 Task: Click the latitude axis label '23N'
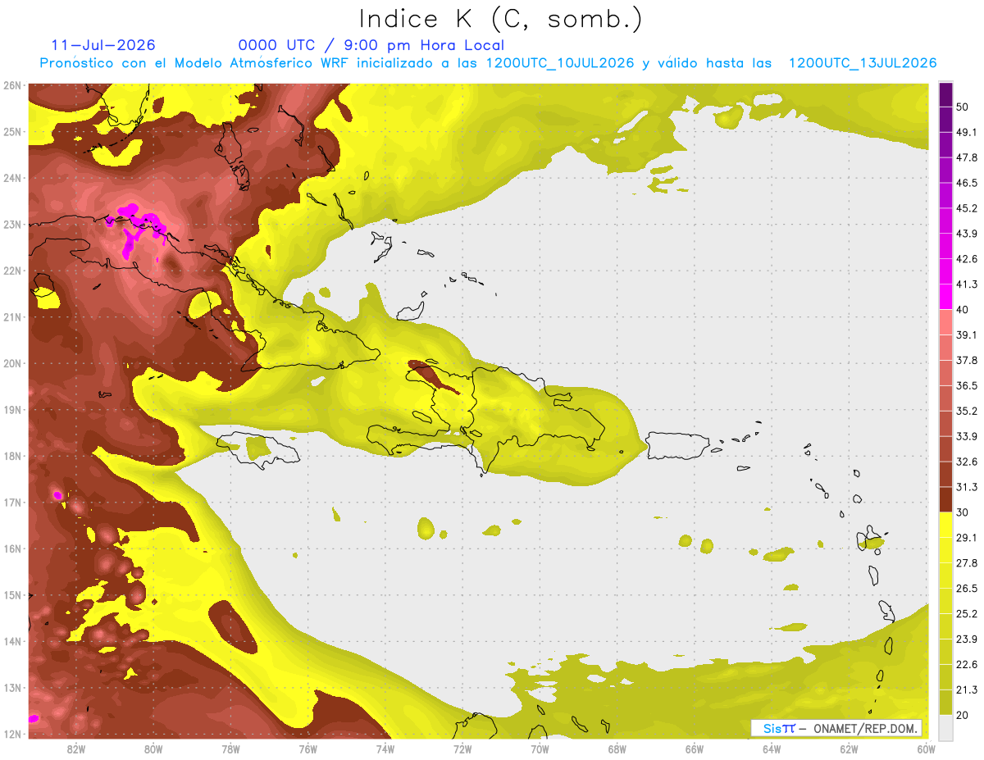(12, 224)
